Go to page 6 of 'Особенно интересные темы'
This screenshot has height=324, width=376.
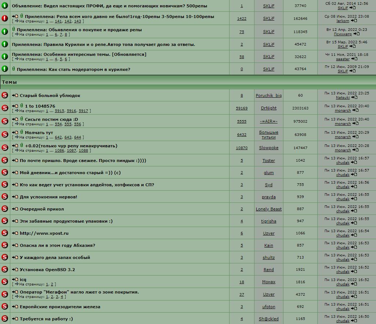click(66, 59)
